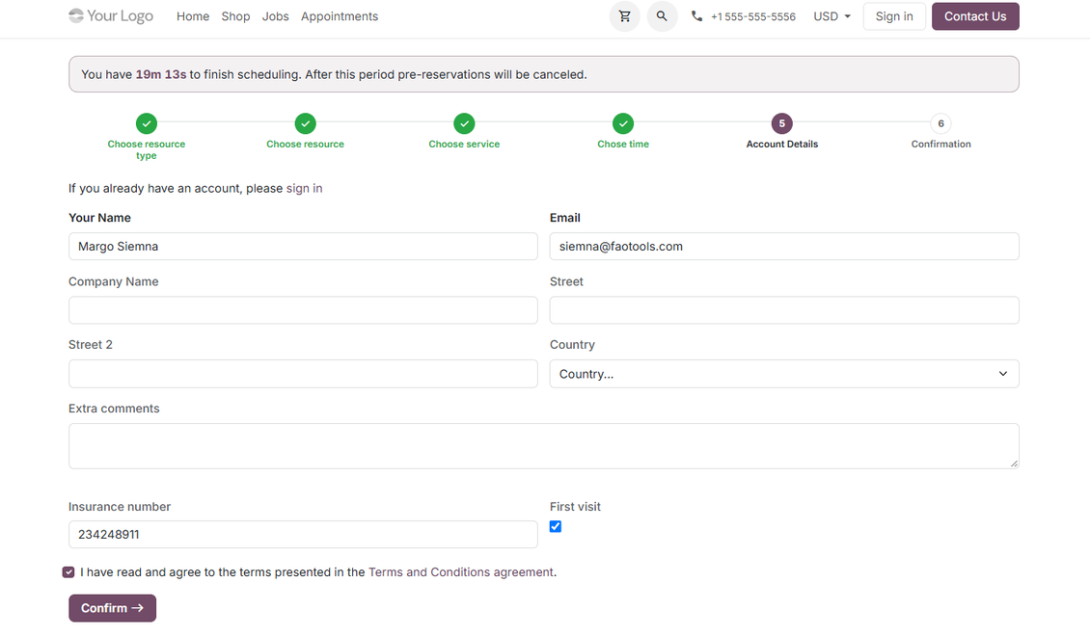Image resolution: width=1090 pixels, height=636 pixels.
Task: Open the Appointments menu item
Action: click(x=340, y=16)
